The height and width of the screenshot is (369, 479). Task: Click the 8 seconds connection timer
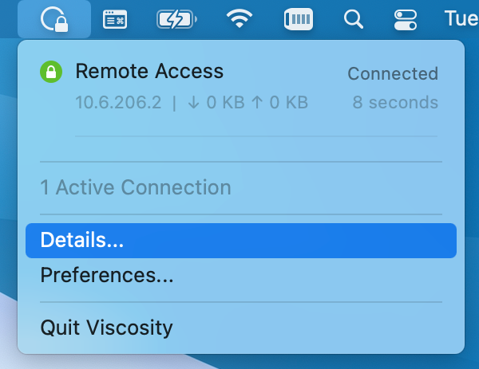395,103
